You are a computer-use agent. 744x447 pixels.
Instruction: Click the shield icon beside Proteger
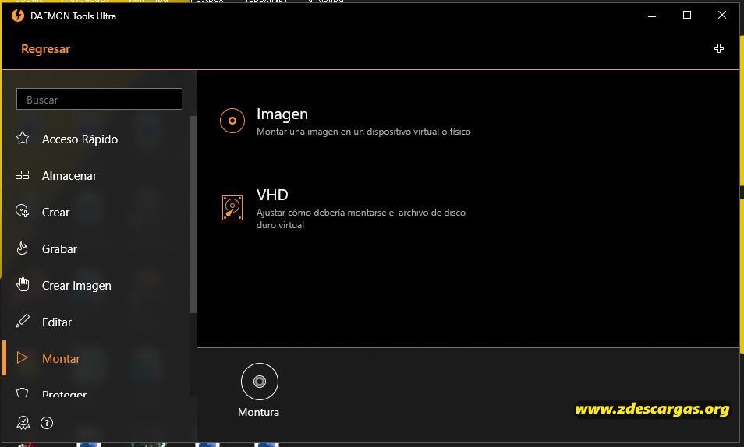pos(23,392)
